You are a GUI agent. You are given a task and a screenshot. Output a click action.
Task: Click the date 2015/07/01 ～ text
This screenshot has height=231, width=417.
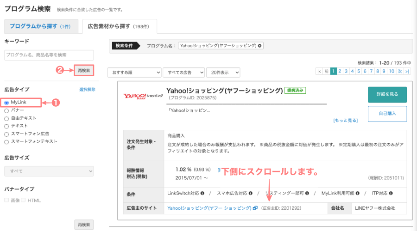coord(191,178)
